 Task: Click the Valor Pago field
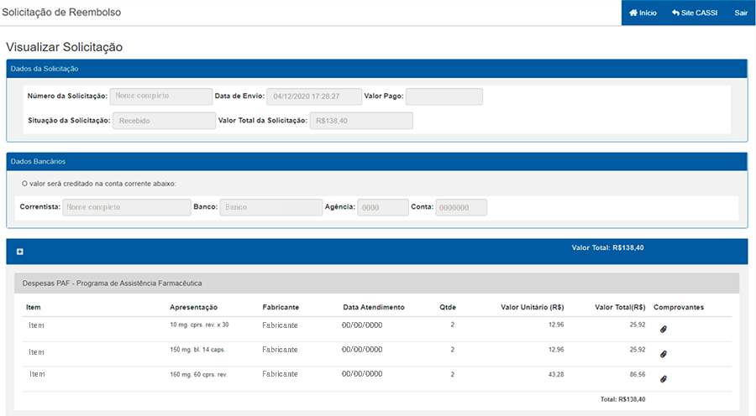pos(444,96)
